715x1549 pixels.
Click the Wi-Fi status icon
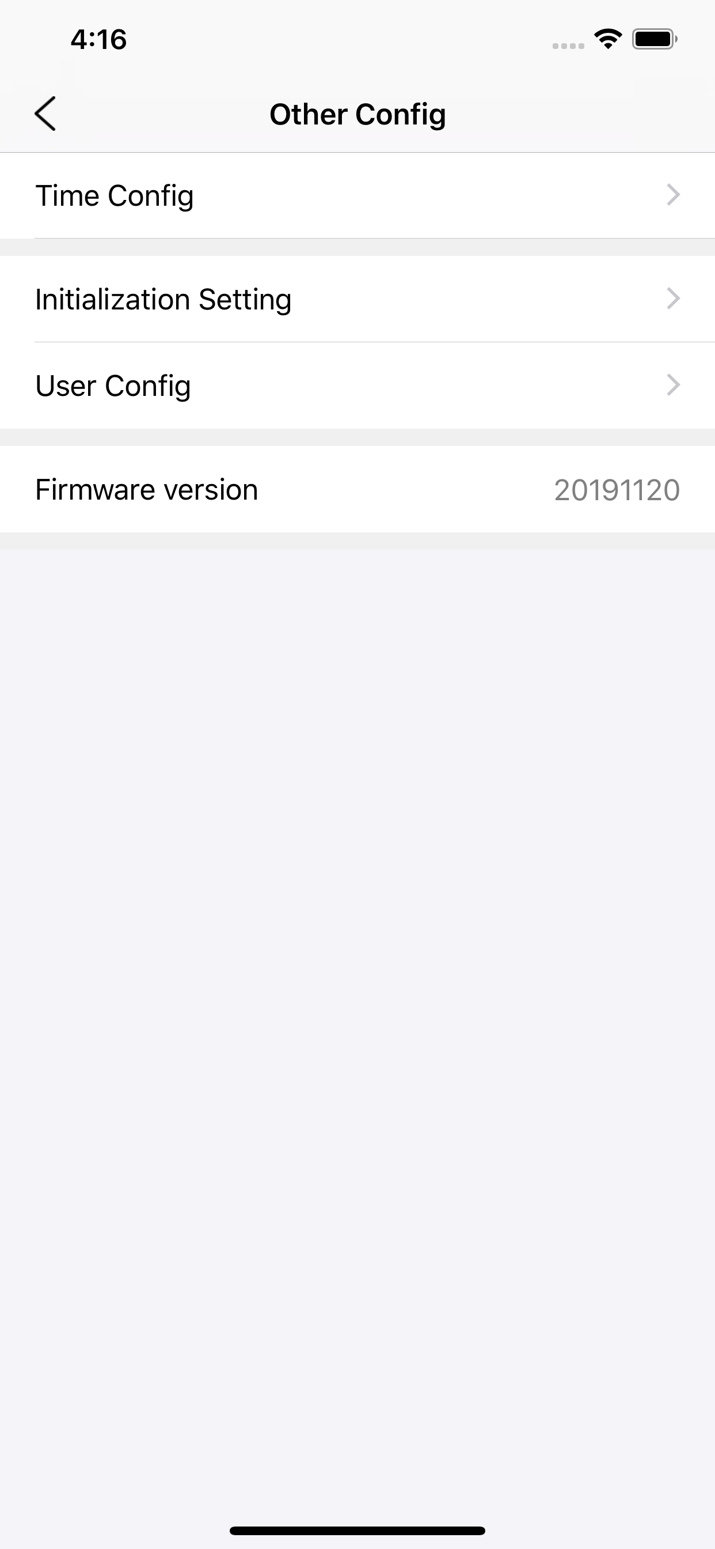[607, 39]
